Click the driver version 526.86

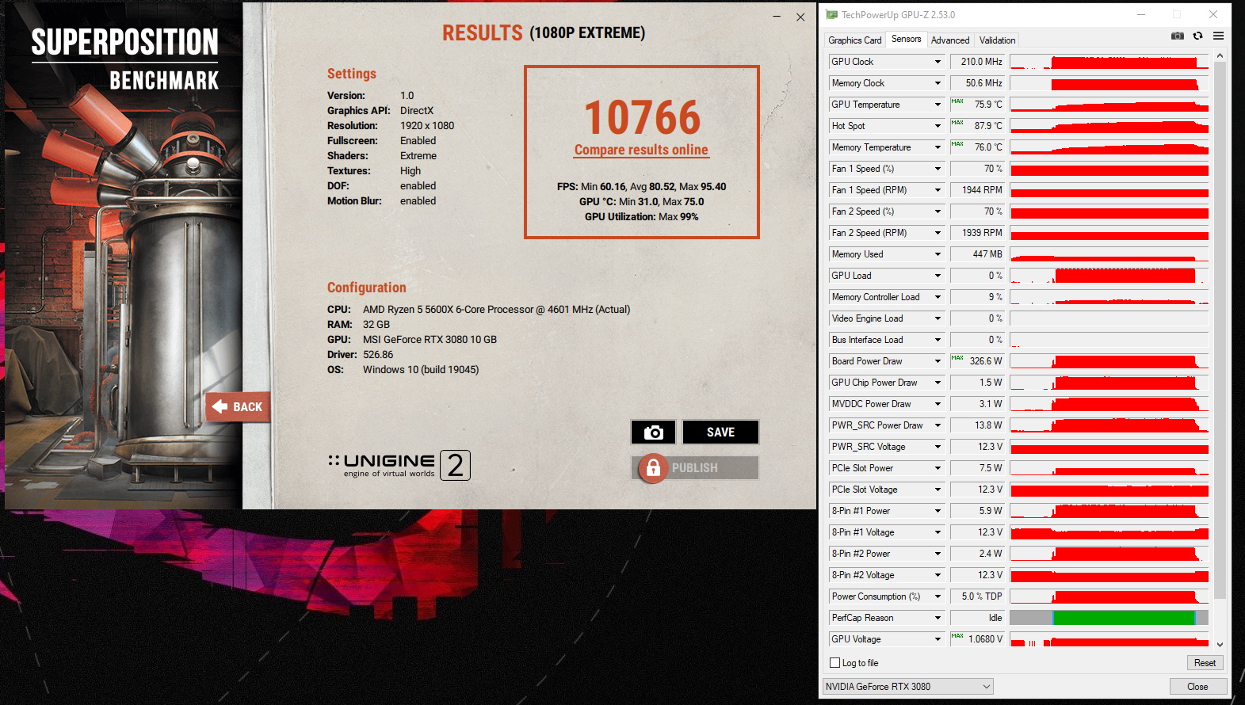(x=378, y=354)
